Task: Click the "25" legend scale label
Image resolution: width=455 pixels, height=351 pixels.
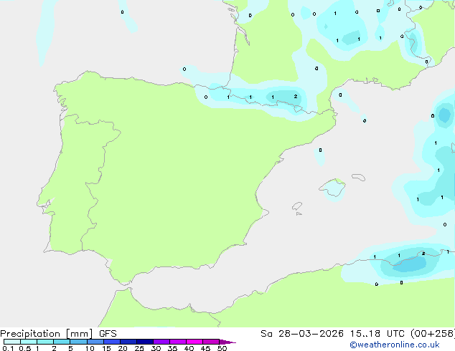Action: [139, 348]
